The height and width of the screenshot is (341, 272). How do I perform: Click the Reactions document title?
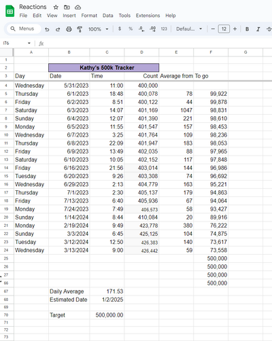[33, 7]
